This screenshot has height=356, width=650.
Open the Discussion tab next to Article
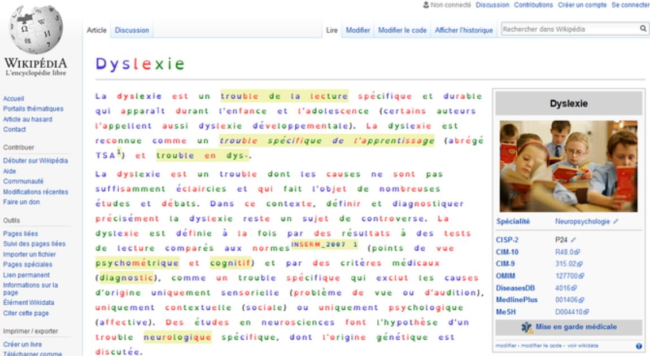point(132,30)
